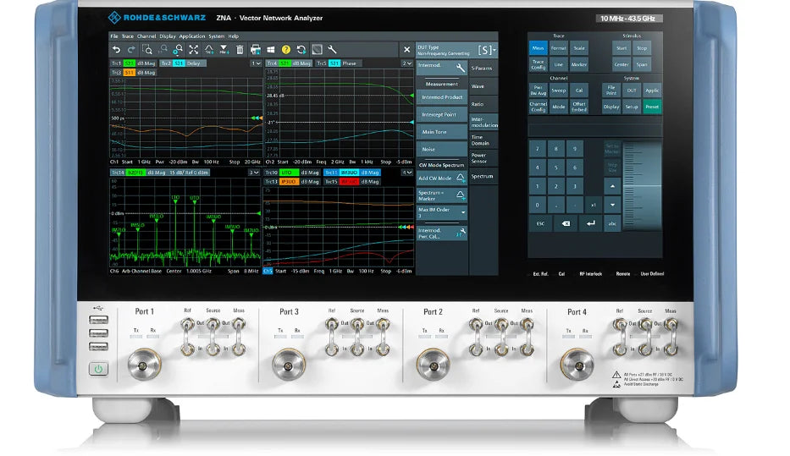Add a new marker via toolbar icon
Image resolution: width=790 pixels, height=456 pixels.
224,49
